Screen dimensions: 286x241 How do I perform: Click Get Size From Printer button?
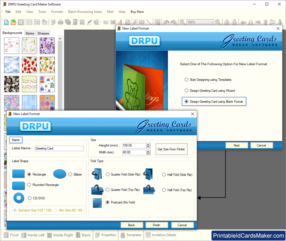click(171, 149)
